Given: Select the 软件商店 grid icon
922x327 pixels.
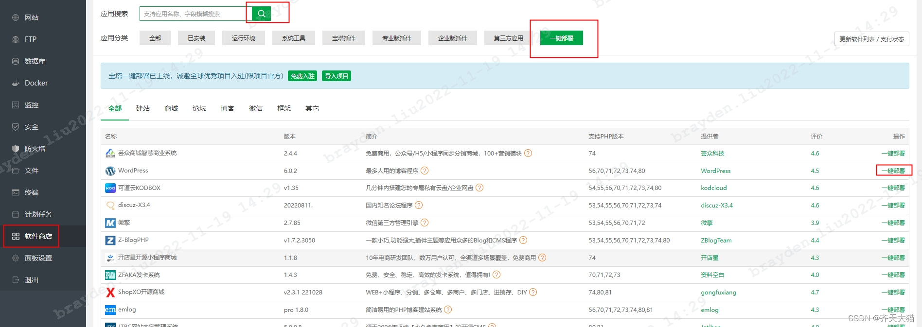Looking at the screenshot, I should click(x=16, y=236).
